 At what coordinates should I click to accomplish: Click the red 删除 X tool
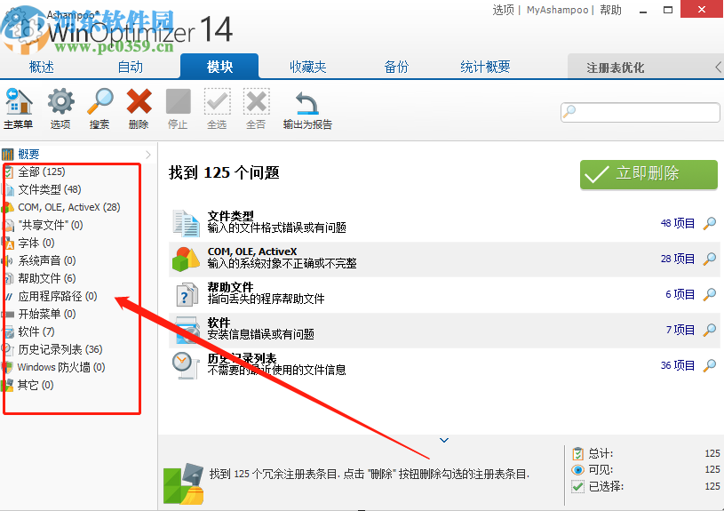point(139,101)
